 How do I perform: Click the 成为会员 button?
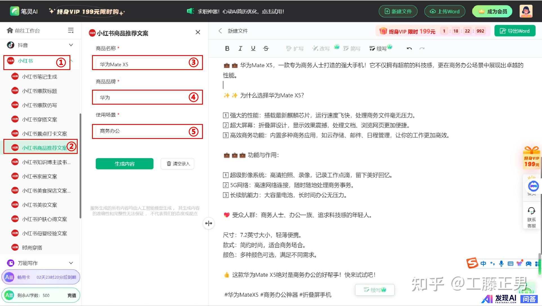click(492, 11)
